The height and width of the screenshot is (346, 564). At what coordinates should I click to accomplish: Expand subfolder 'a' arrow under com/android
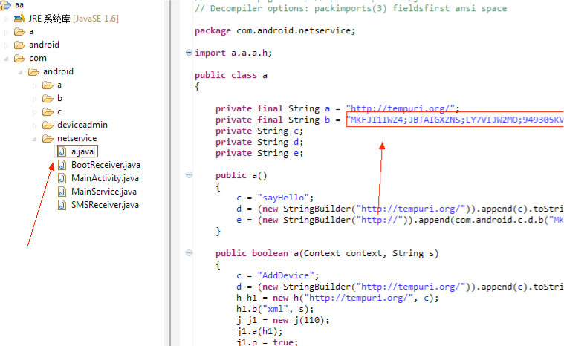click(x=34, y=85)
